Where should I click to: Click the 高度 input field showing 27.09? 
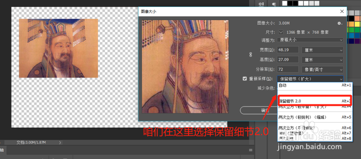pos(288,60)
